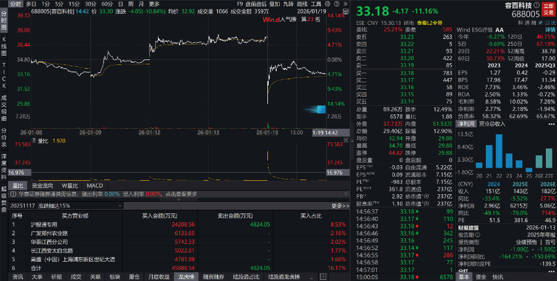Open the help question mark icon
Image resolution: width=557 pixels, height=281 pixels.
click(336, 4)
